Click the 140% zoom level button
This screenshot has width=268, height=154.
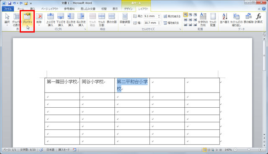coord(228,150)
